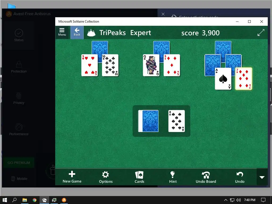Select the Queen of spades card

[x=151, y=65]
